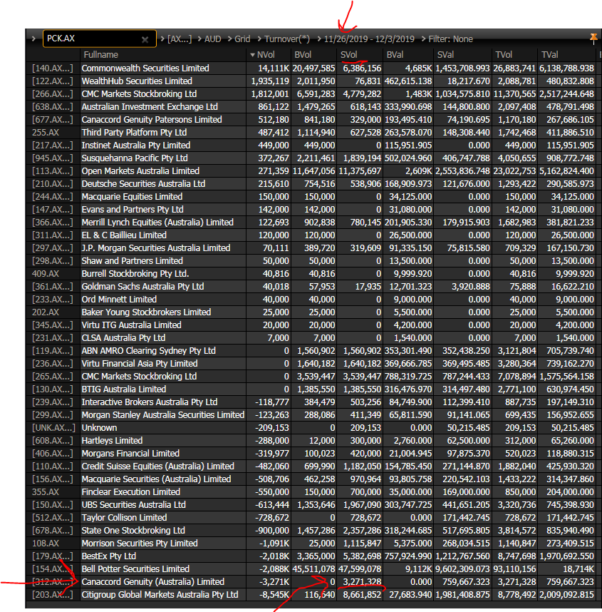Sort by the SVol column header

coord(349,55)
